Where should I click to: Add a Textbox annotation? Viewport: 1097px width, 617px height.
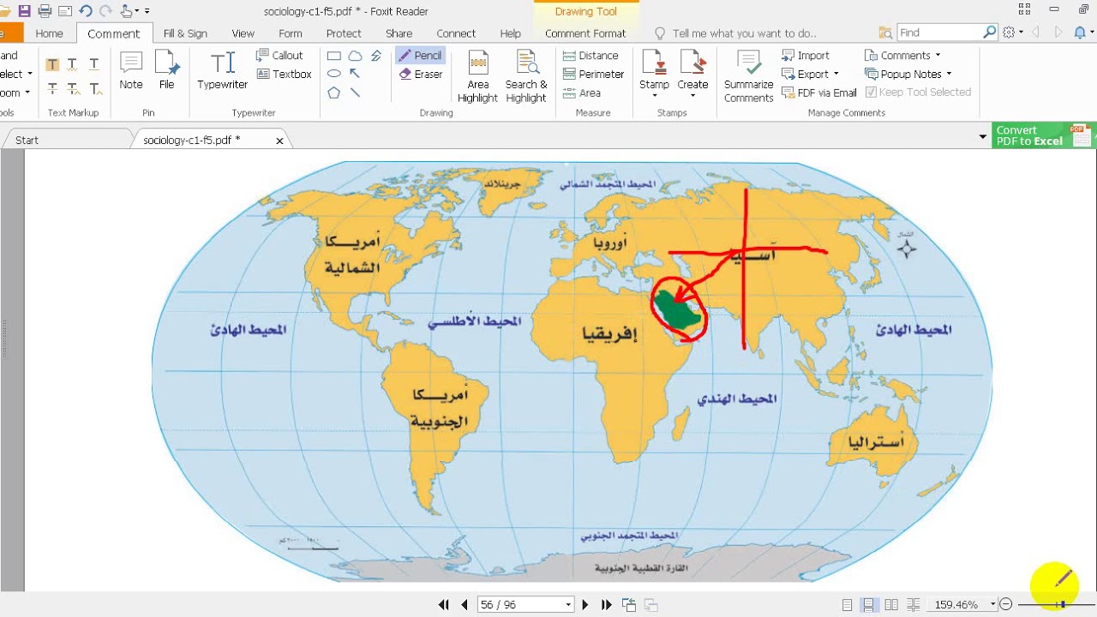coord(284,75)
